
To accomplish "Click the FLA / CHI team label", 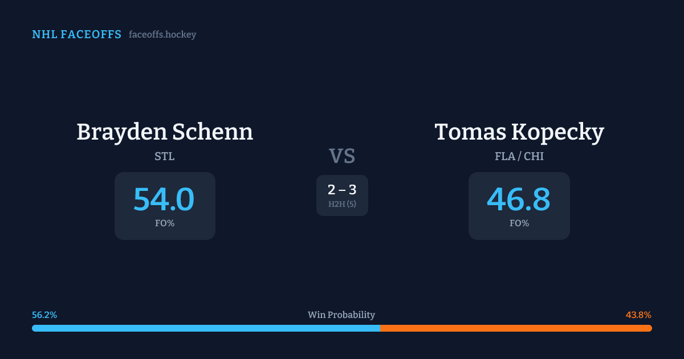I will coord(519,156).
